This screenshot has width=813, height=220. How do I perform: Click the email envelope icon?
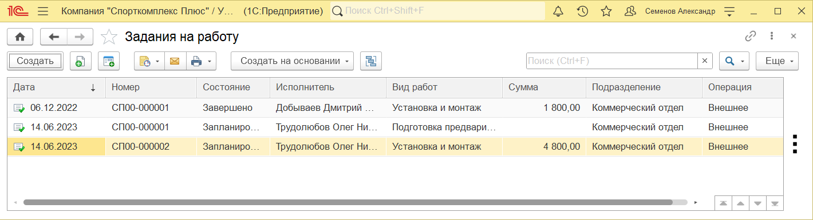point(175,61)
